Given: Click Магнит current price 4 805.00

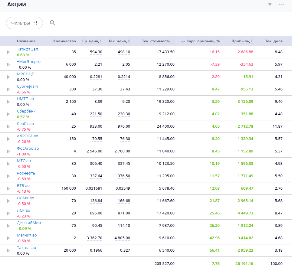Looking at the screenshot, I should [122, 238].
